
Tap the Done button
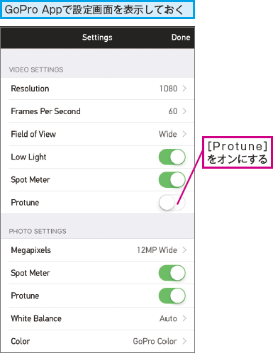[181, 38]
